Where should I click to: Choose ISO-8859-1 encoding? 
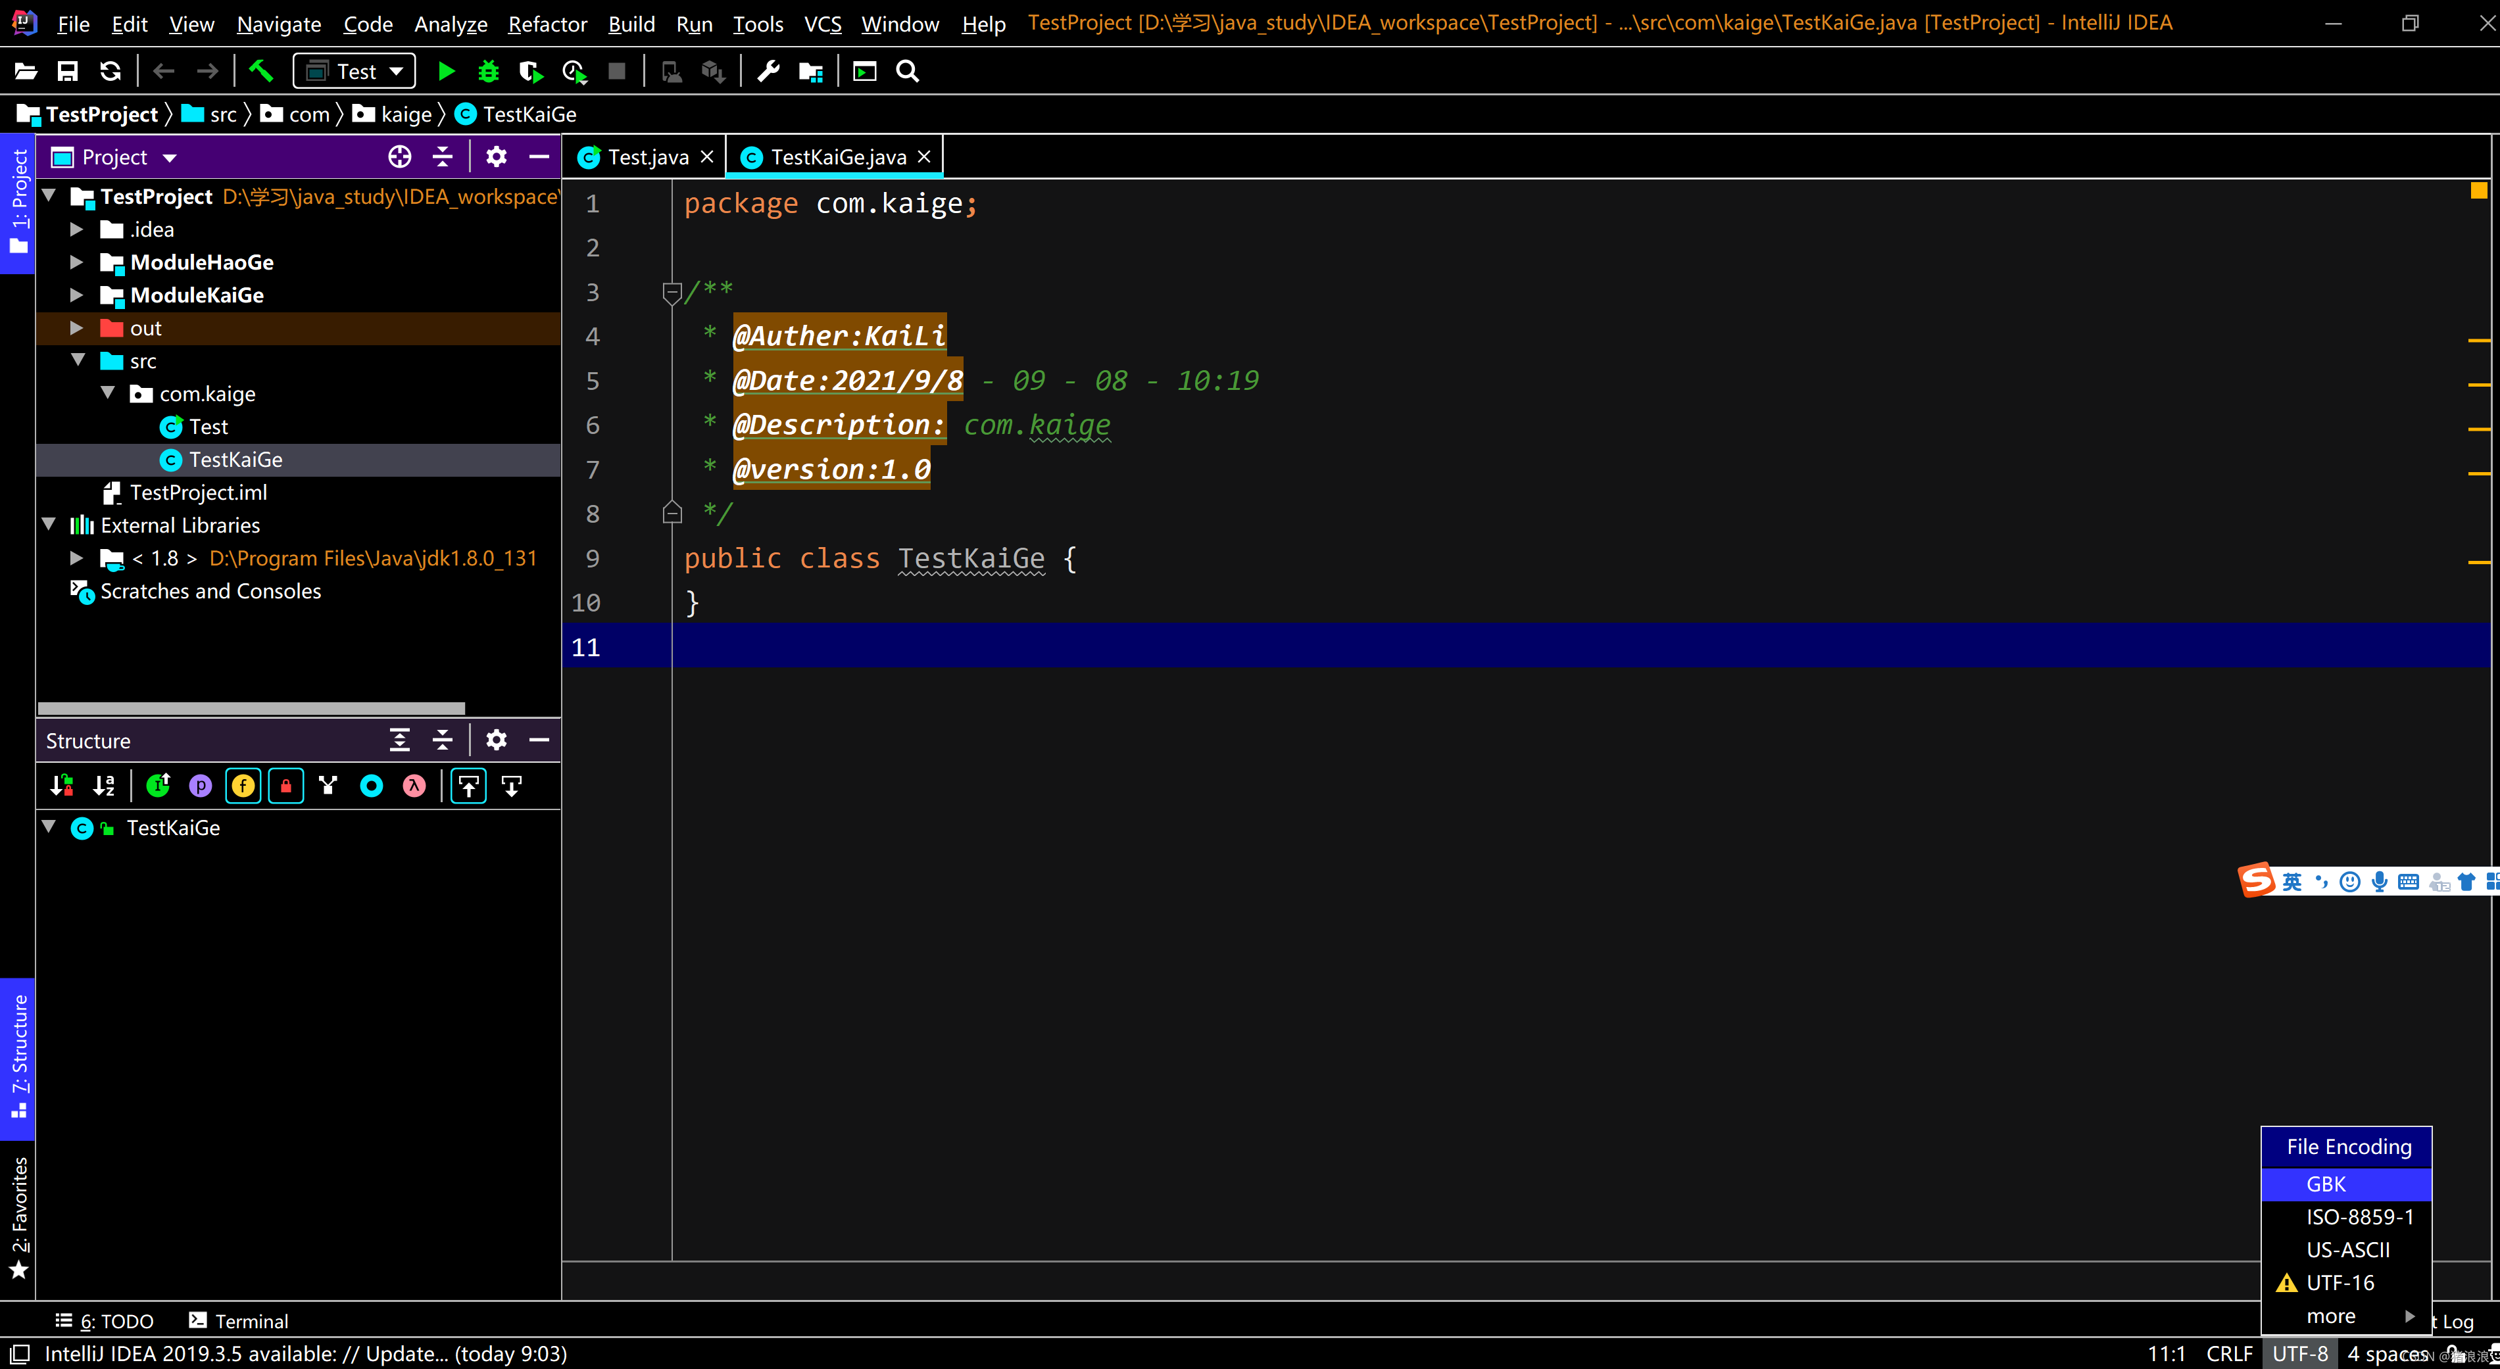tap(2345, 1216)
